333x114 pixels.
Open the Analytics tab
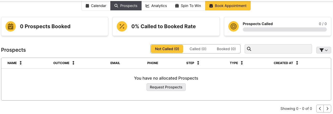[x=156, y=6]
